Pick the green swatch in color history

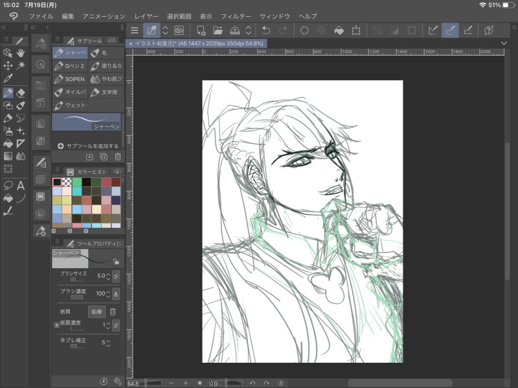click(77, 182)
